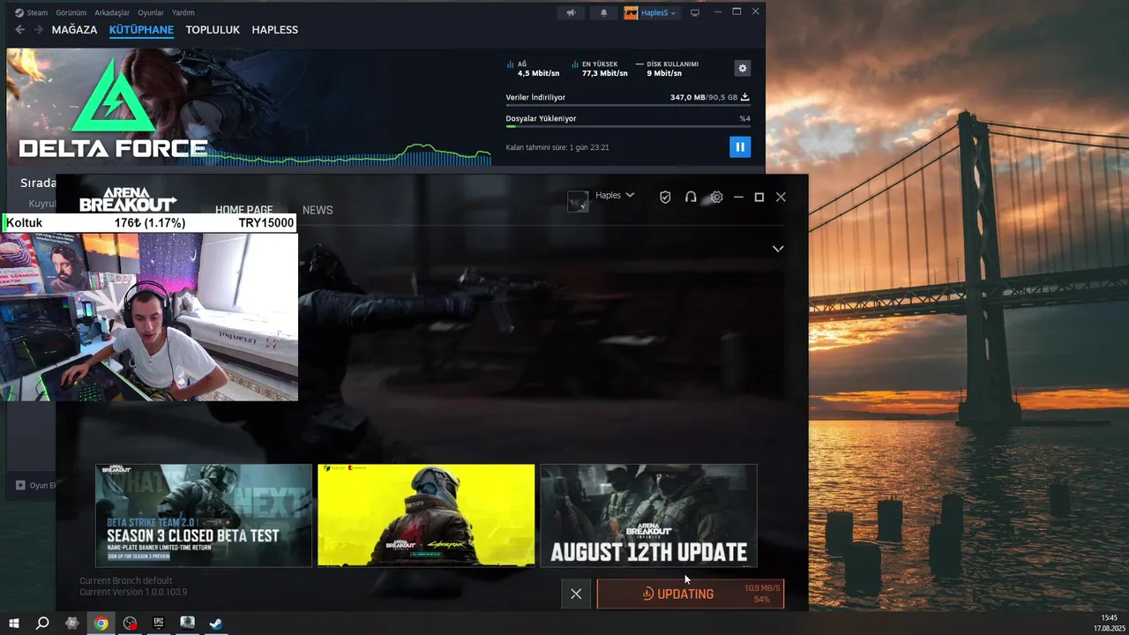Image resolution: width=1129 pixels, height=635 pixels.
Task: Switch to the MAĞAZA tab in Steam
Action: (74, 30)
